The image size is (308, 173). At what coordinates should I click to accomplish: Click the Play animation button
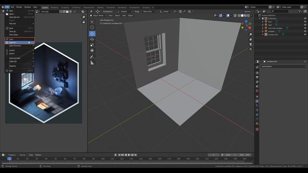(129, 155)
